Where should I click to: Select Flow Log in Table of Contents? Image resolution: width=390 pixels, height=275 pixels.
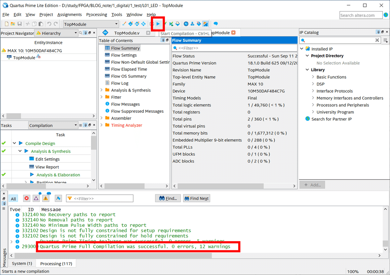[x=120, y=83]
